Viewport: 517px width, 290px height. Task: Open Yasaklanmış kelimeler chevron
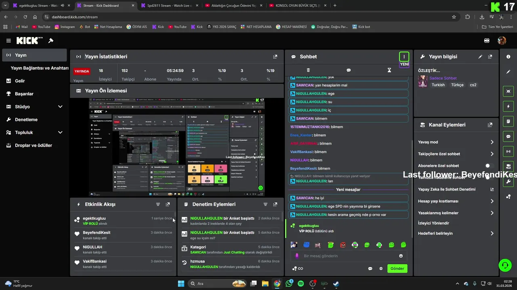coord(492,213)
